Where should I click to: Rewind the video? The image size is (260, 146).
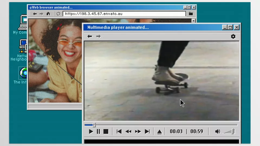click(x=128, y=132)
